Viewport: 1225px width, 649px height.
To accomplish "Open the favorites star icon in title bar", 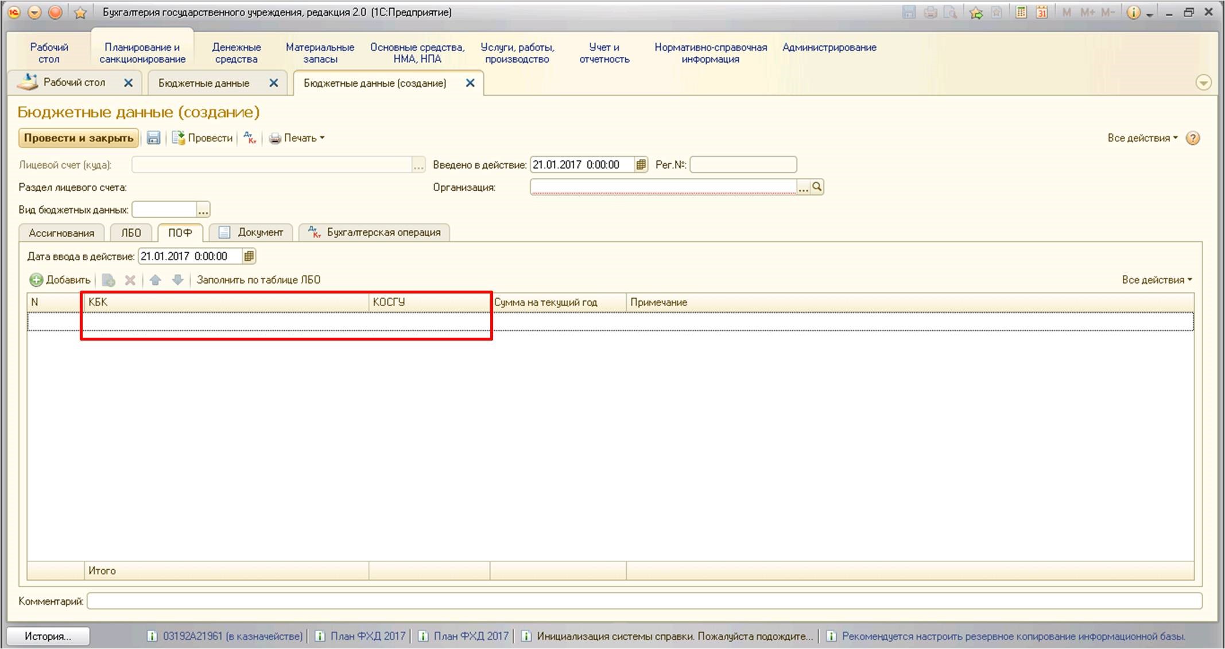I will (x=80, y=13).
